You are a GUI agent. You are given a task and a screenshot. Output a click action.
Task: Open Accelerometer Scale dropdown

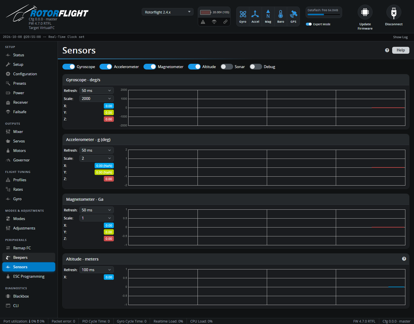[97, 158]
